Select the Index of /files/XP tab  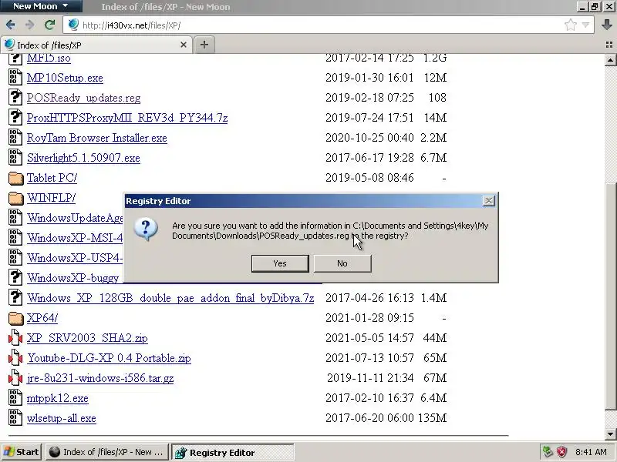click(x=96, y=45)
